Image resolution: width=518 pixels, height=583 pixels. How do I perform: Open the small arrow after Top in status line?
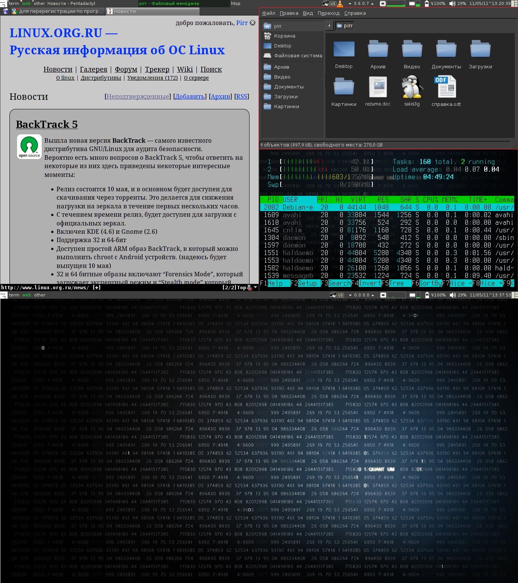256,287
